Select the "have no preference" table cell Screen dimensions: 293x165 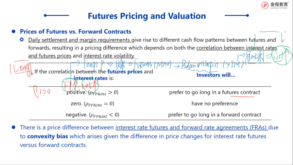(215, 103)
